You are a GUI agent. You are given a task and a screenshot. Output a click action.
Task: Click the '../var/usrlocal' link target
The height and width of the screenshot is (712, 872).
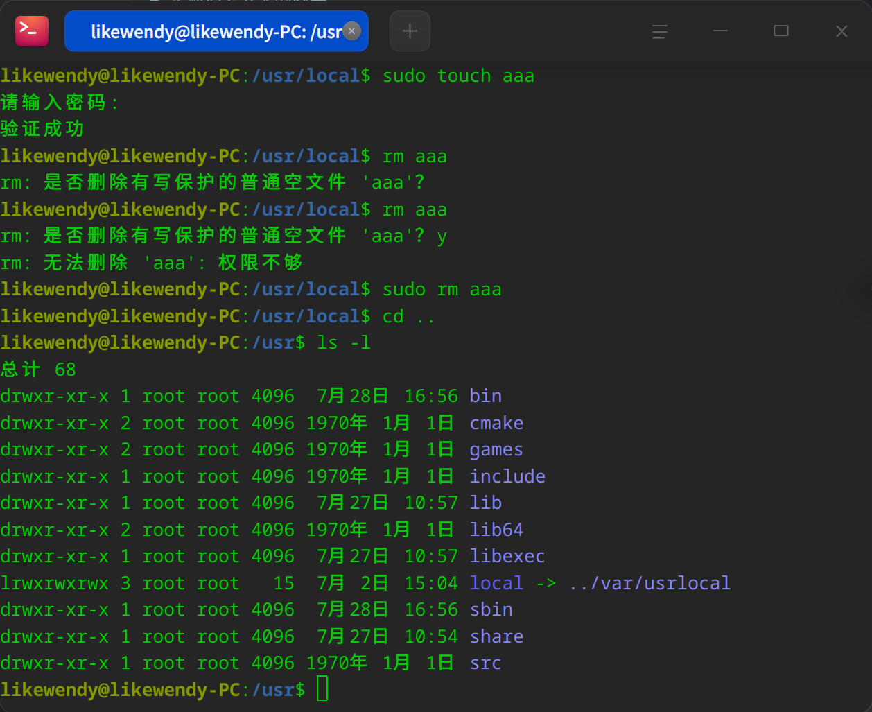click(x=649, y=583)
